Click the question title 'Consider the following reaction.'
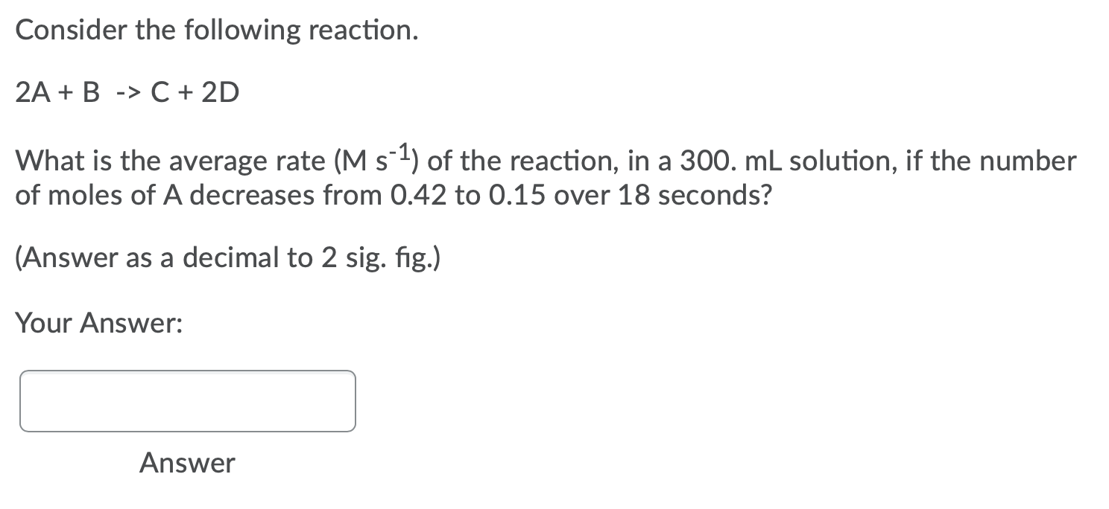 (x=216, y=30)
